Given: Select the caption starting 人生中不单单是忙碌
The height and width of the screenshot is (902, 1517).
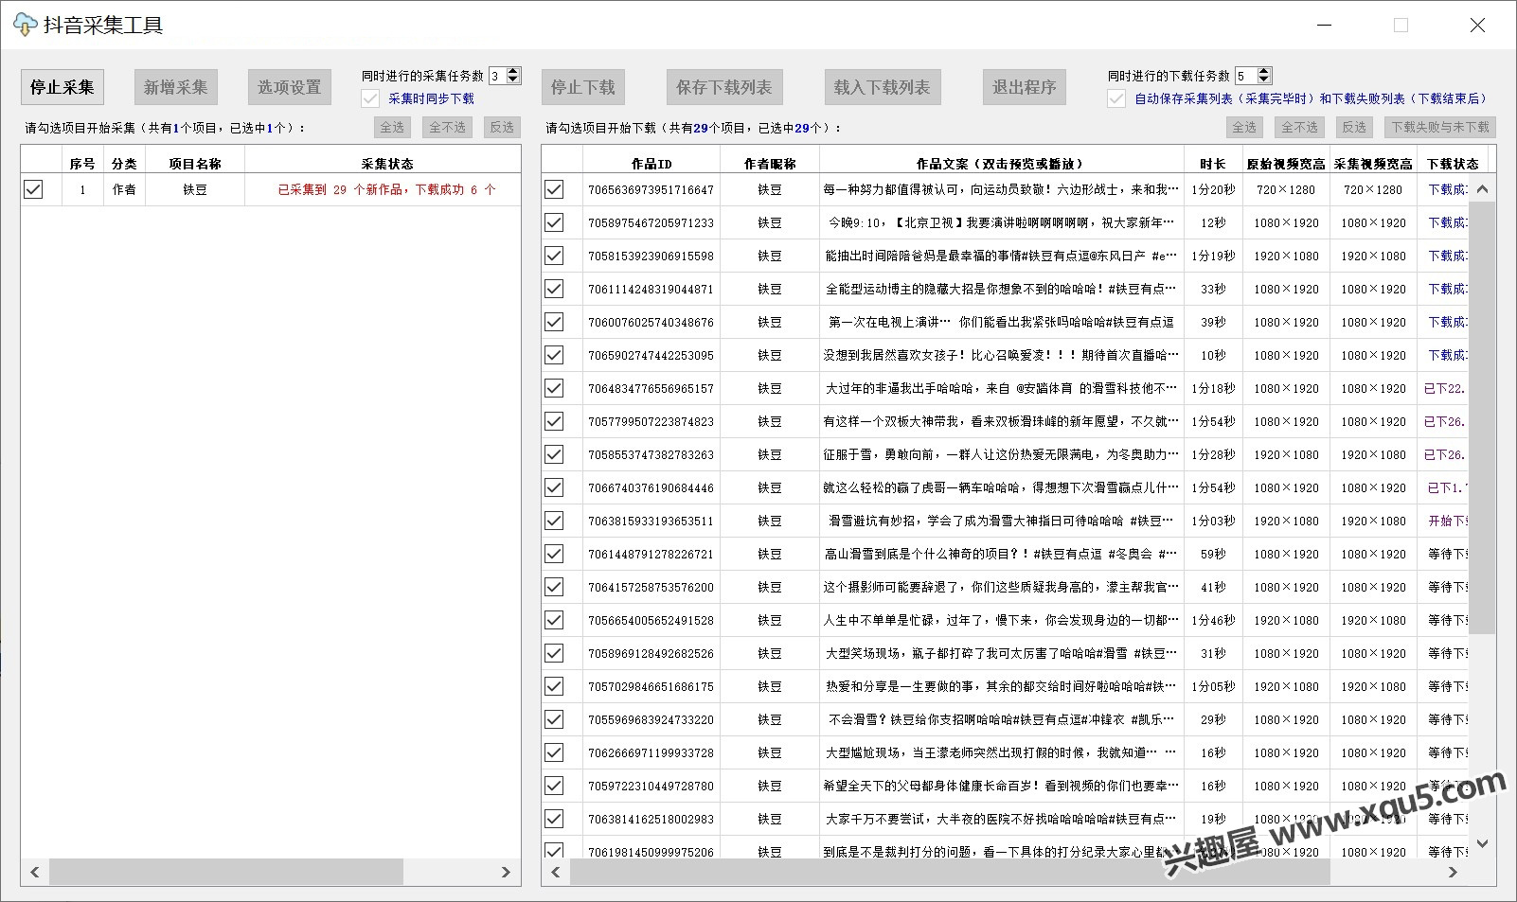Looking at the screenshot, I should (1001, 620).
